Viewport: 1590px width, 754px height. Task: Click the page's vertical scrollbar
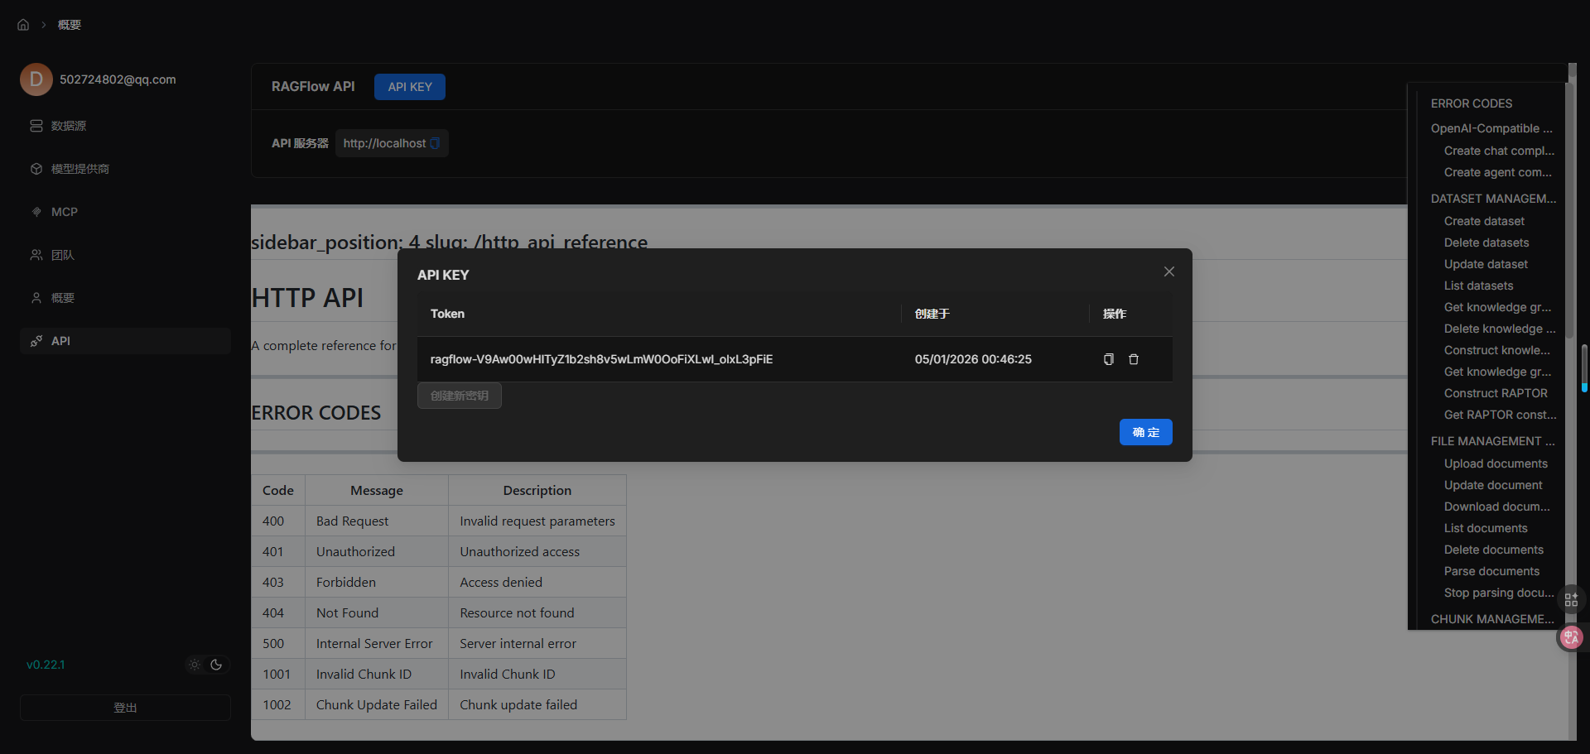(1583, 368)
